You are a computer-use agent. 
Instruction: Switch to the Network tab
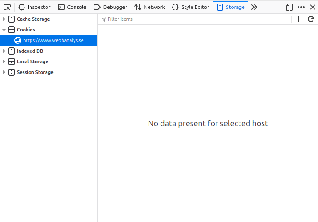(x=149, y=7)
